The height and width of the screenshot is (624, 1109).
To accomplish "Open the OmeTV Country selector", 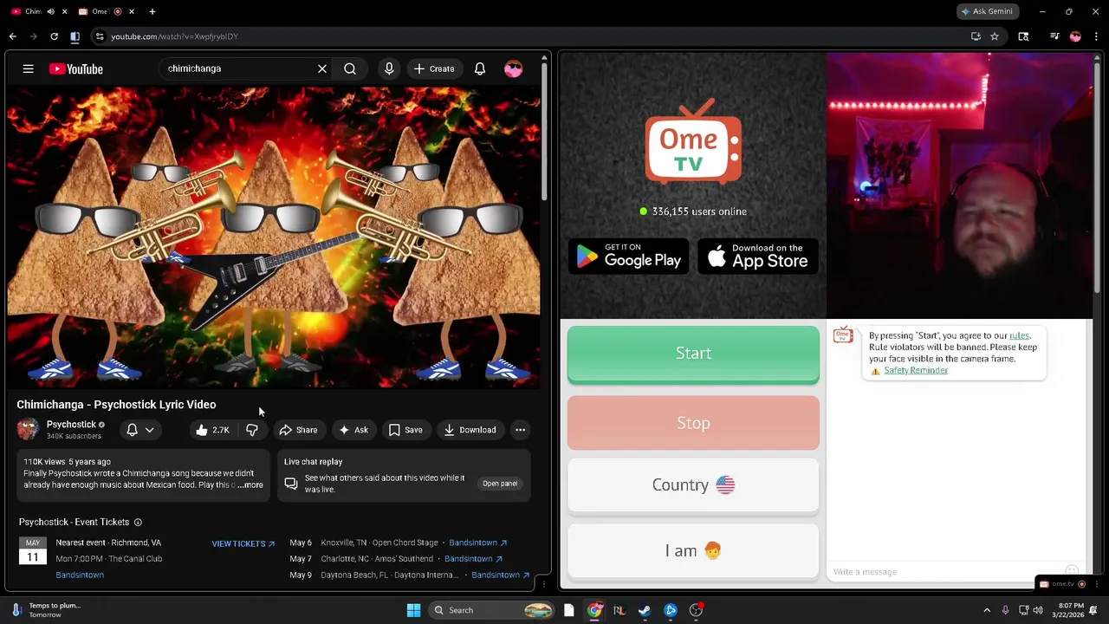I will [x=693, y=484].
